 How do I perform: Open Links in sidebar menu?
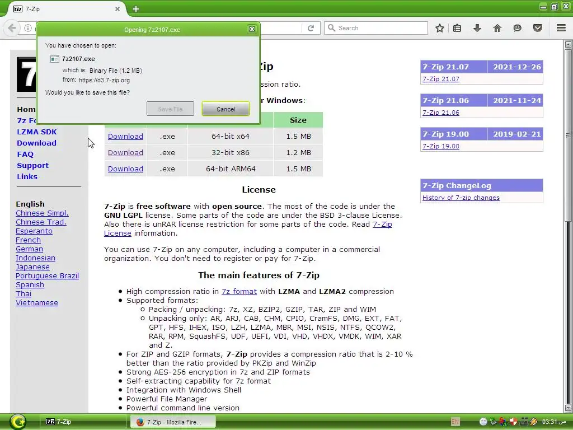[x=27, y=176]
